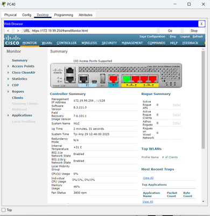Screen dimensions: 210x216
Task: Click the page vertical scrollbar thumb
Action: [x=203, y=99]
